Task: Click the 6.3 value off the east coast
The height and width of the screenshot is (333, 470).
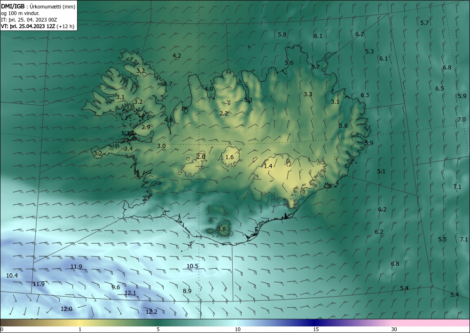Action: coord(365,95)
